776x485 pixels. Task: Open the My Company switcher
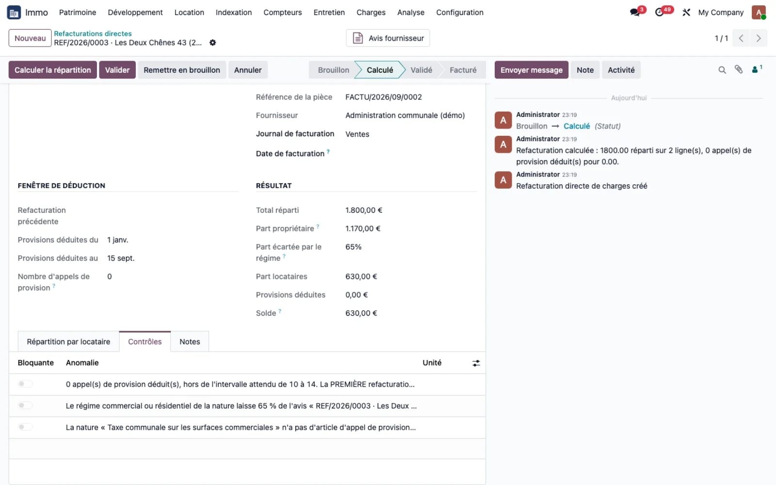tap(721, 13)
